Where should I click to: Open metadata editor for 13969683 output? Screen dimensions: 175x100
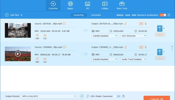[x=141, y=47]
